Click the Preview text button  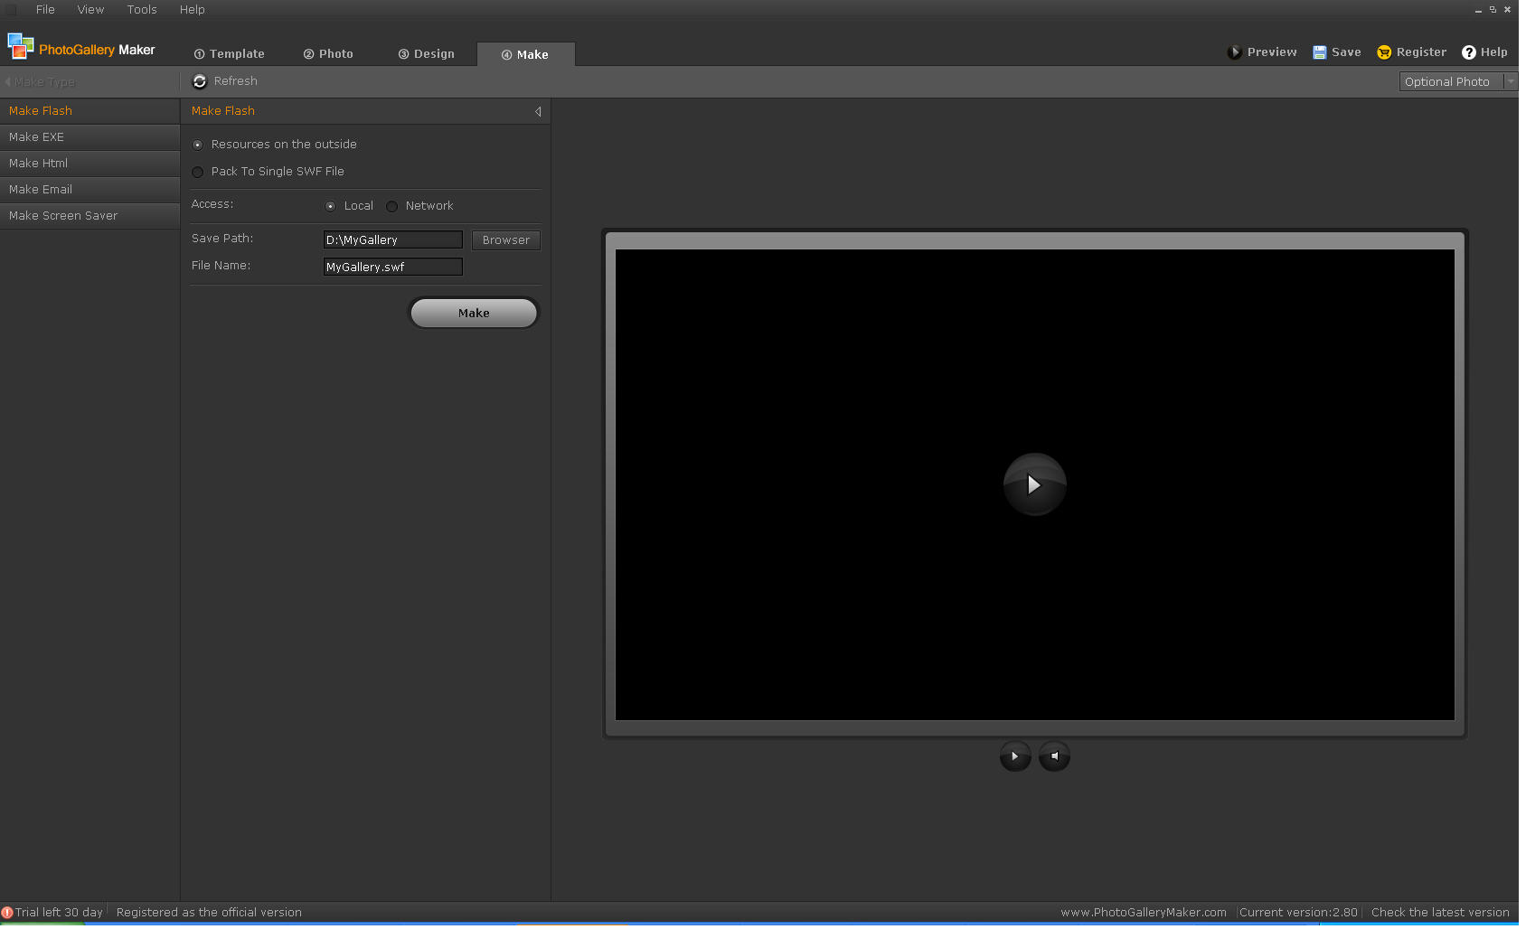(x=1272, y=52)
